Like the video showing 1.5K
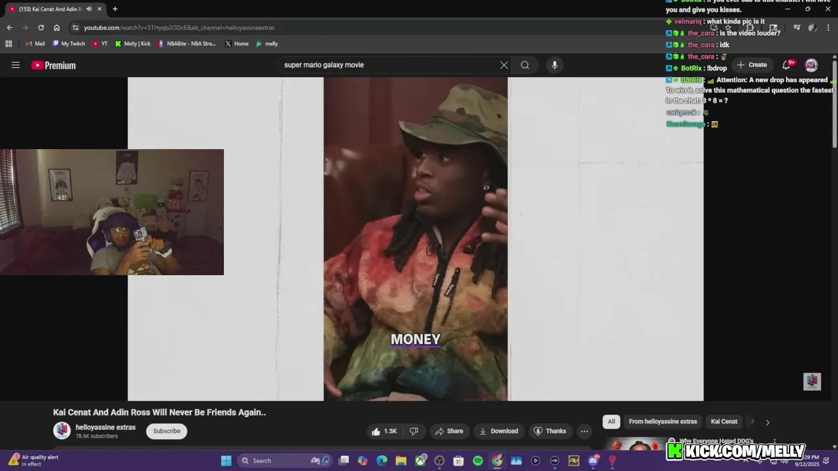838x471 pixels. click(384, 431)
